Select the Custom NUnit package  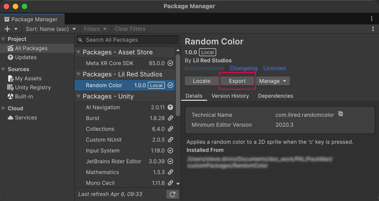125,140
